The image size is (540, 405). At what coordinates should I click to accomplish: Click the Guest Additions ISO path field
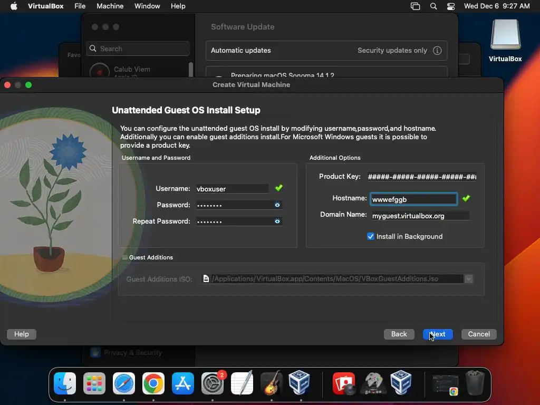click(333, 279)
